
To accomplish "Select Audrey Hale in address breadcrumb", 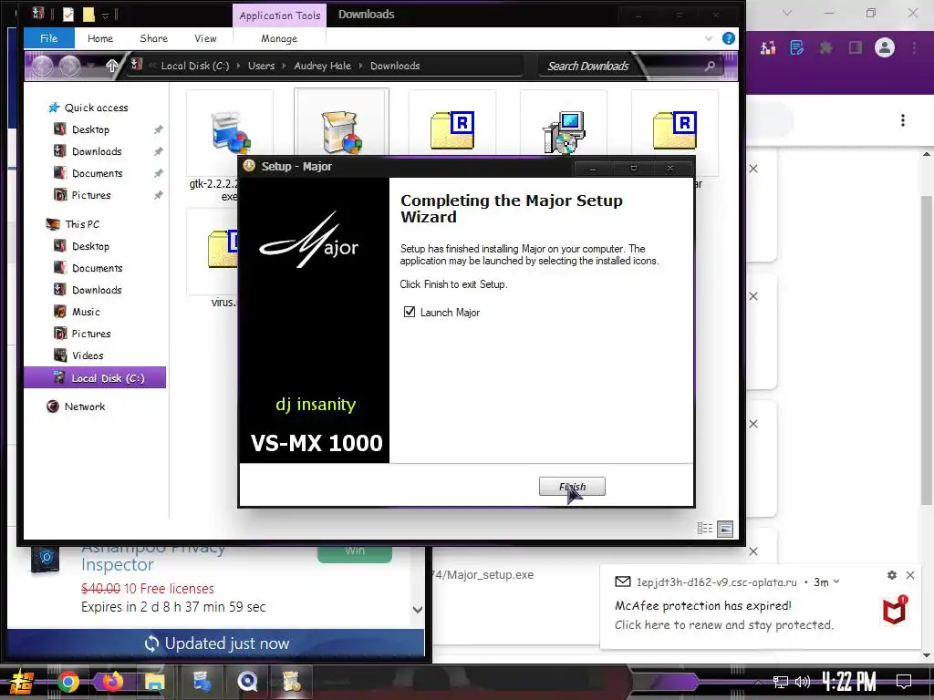I will tap(322, 66).
